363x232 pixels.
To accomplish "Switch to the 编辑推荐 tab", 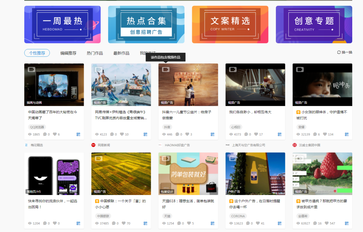I will click(x=68, y=53).
